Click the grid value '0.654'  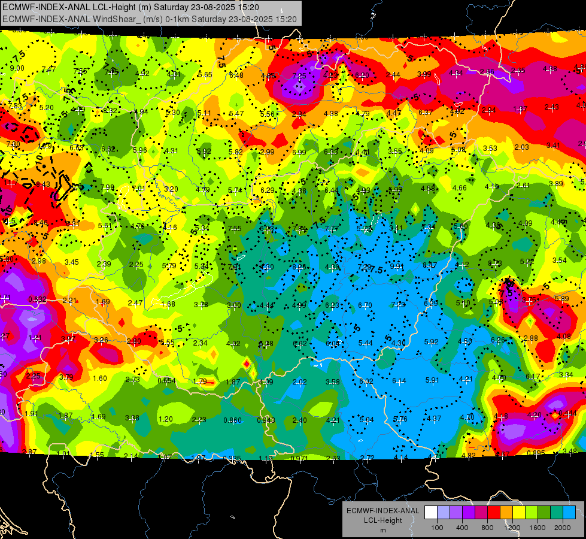[x=166, y=381]
